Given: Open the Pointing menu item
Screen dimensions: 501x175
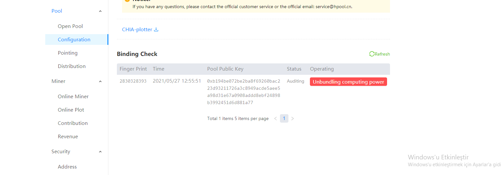Looking at the screenshot, I should (x=68, y=53).
